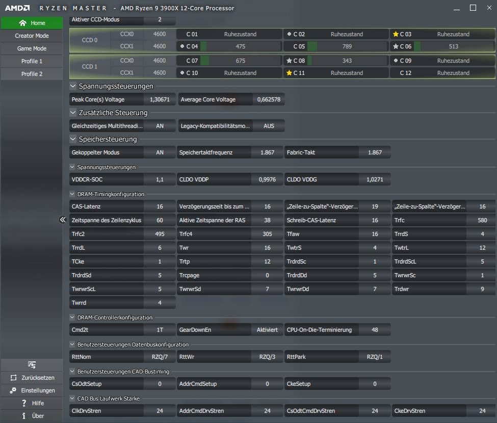497x423 pixels.
Task: Click Speichertaktfrequenz value 1.867
Action: [267, 152]
